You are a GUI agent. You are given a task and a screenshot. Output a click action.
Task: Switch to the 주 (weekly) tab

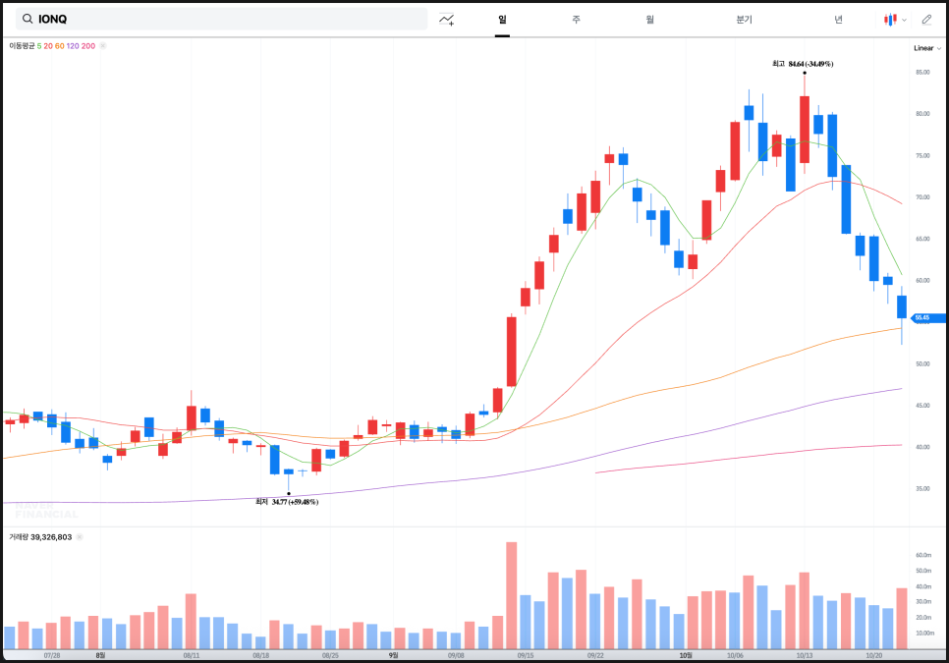[576, 19]
